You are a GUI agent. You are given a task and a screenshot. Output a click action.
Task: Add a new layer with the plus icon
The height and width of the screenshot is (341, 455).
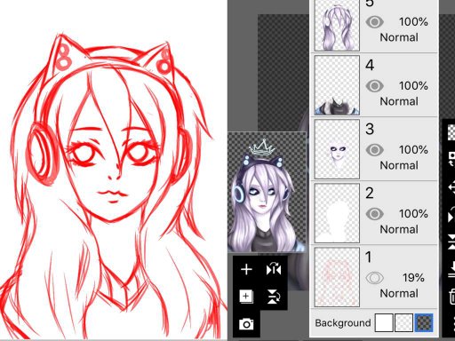246,270
